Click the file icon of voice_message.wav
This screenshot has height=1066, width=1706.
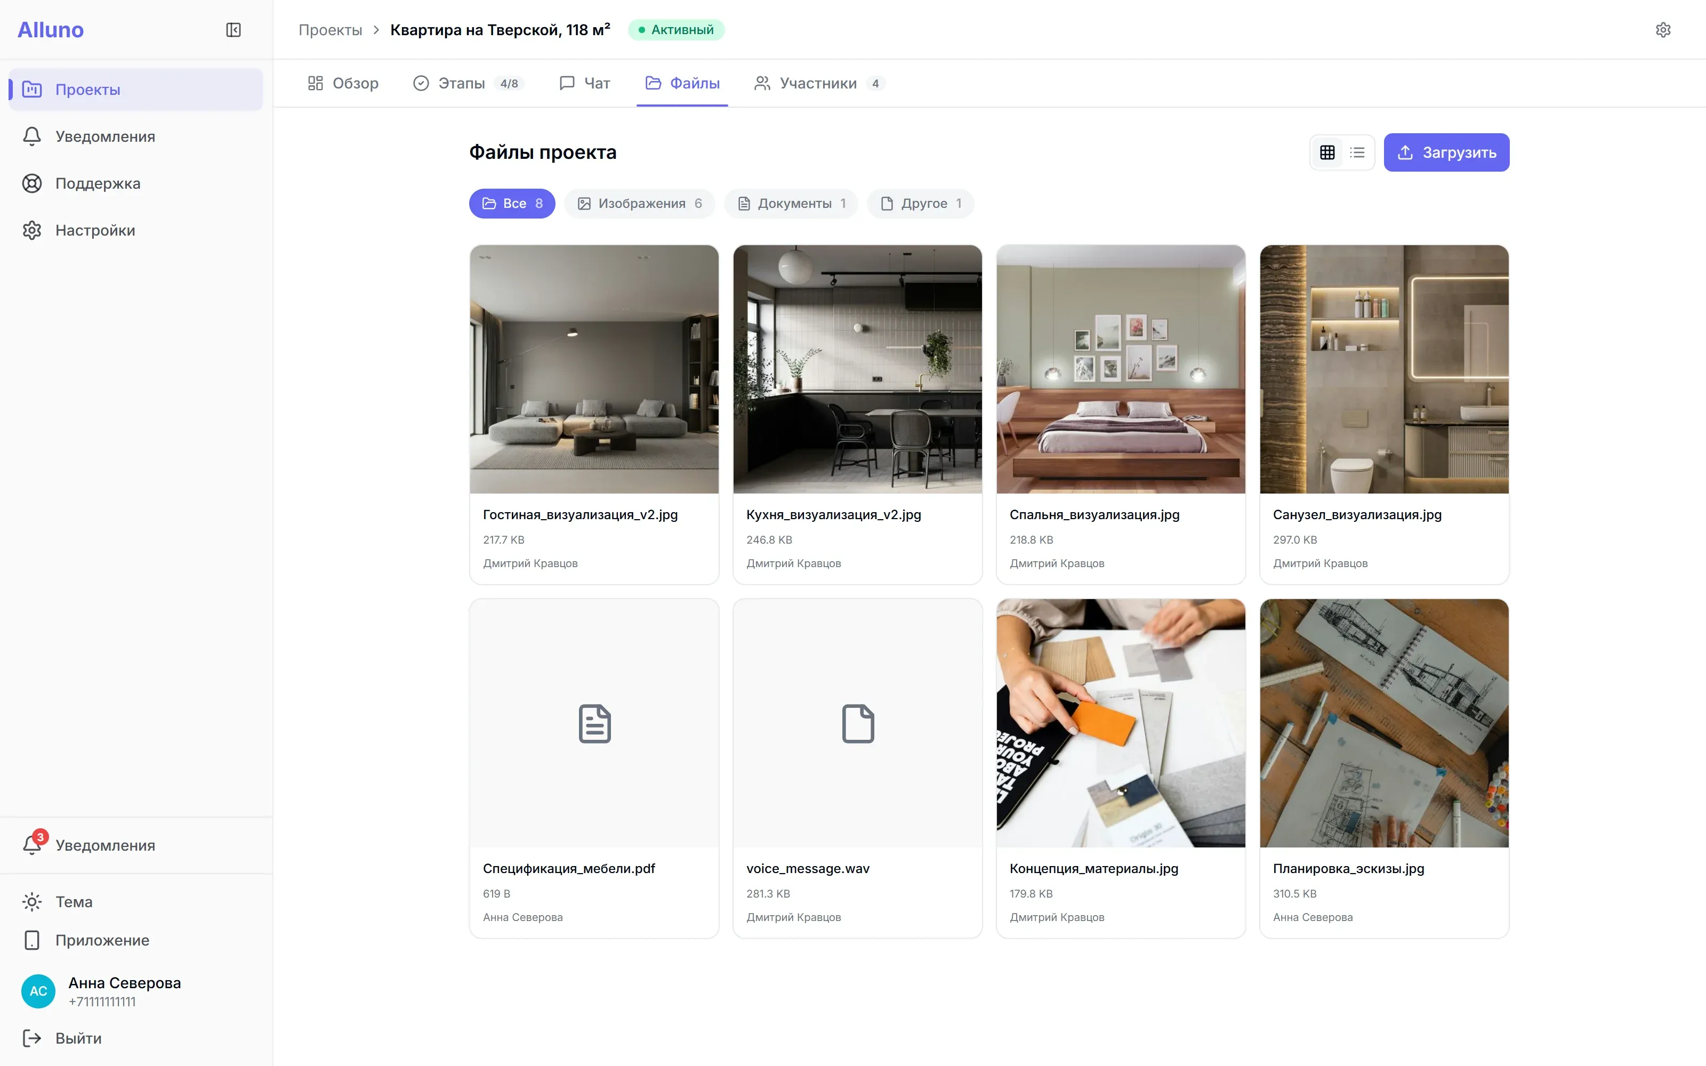857,723
